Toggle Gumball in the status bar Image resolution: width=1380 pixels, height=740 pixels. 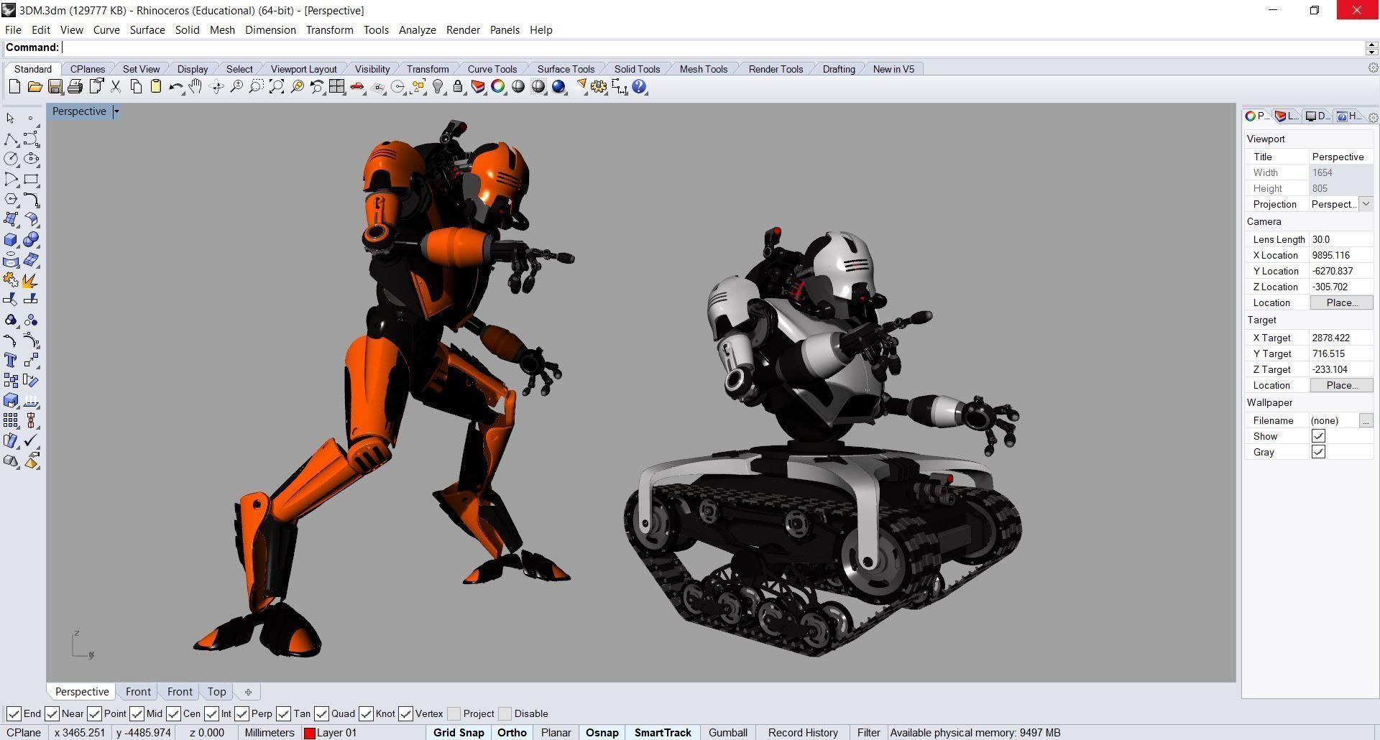(728, 733)
